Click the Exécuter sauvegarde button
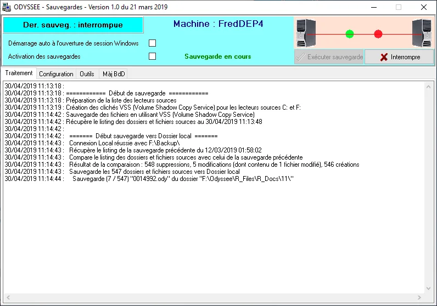437x306 pixels. tap(329, 57)
